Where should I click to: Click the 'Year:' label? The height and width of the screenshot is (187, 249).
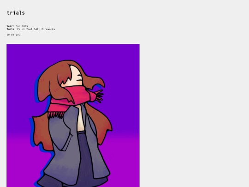click(x=10, y=26)
